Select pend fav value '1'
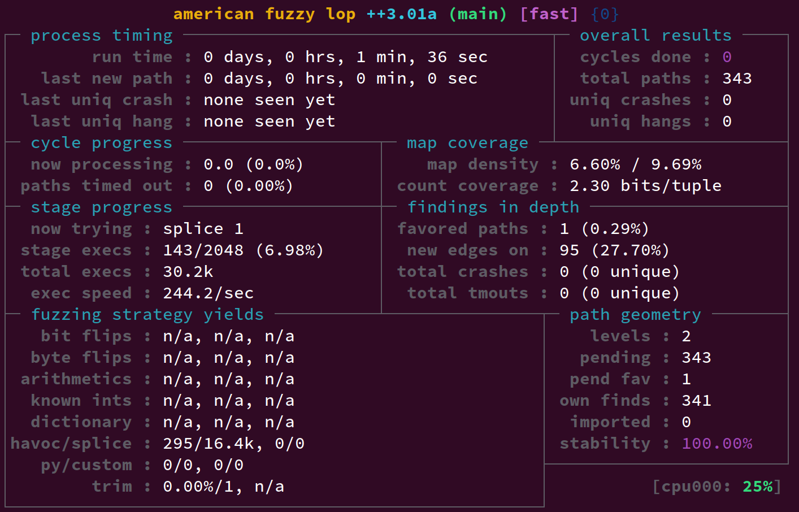Viewport: 799px width, 512px height. (687, 379)
